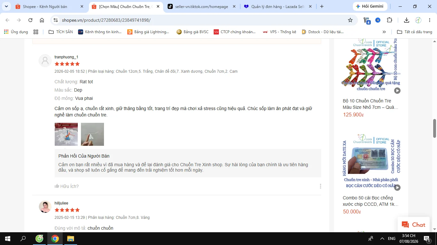437x245 pixels.
Task: Open the TÍCH SẢN bookmark folder
Action: coord(61,32)
